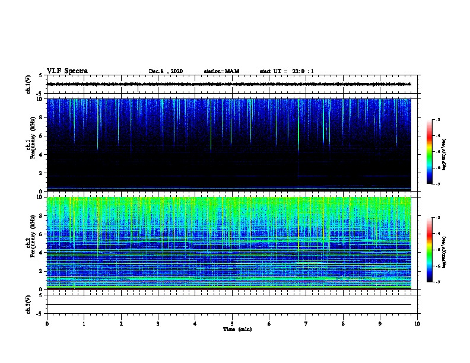This screenshot has width=470, height=363.
Task: Click the "6" kHz tick of ch.2 spectrogram
Action: click(x=42, y=234)
